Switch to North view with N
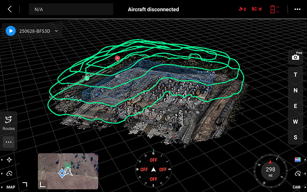 295,90
